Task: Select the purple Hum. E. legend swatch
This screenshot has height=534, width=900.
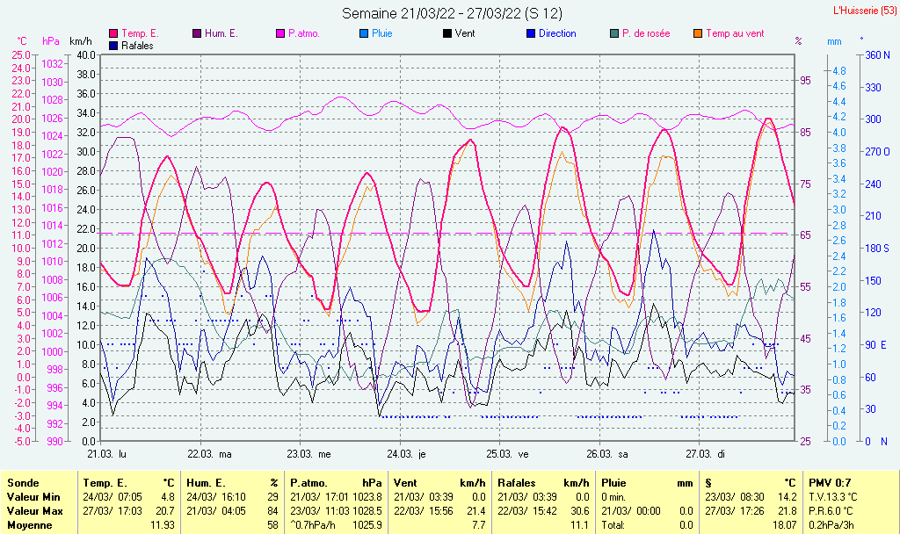Action: coord(197,34)
